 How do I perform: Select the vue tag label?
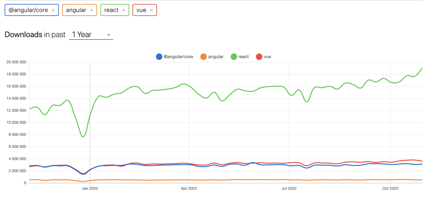(x=141, y=10)
